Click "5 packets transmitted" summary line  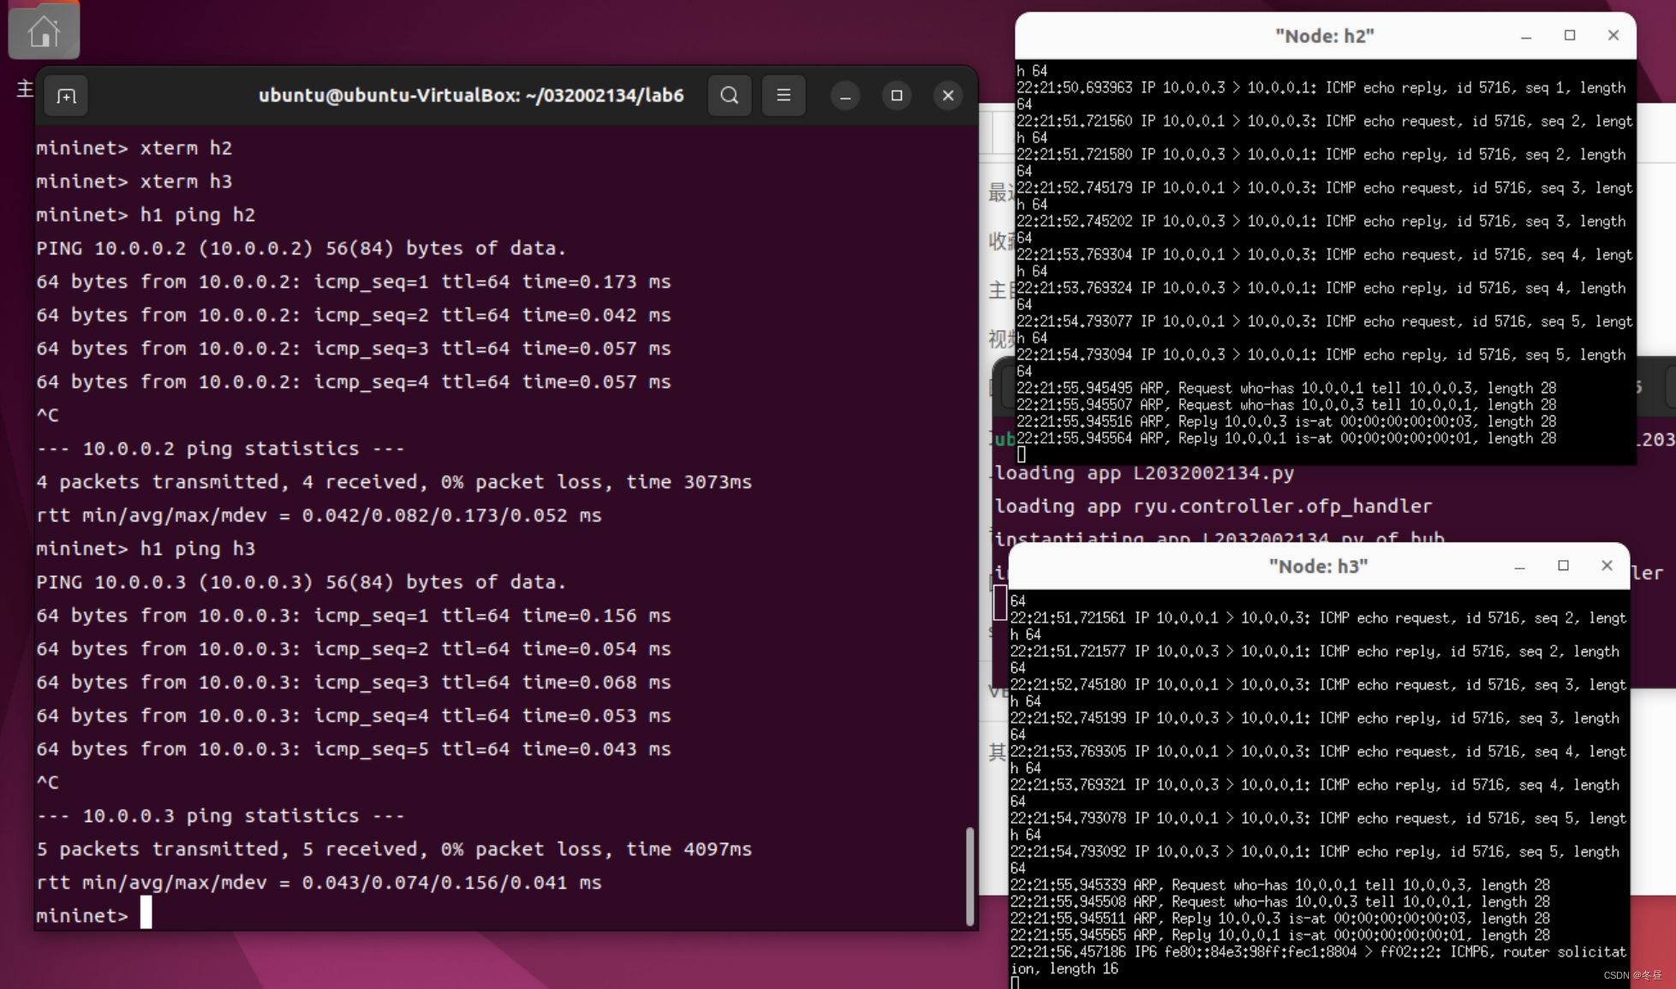click(x=394, y=849)
